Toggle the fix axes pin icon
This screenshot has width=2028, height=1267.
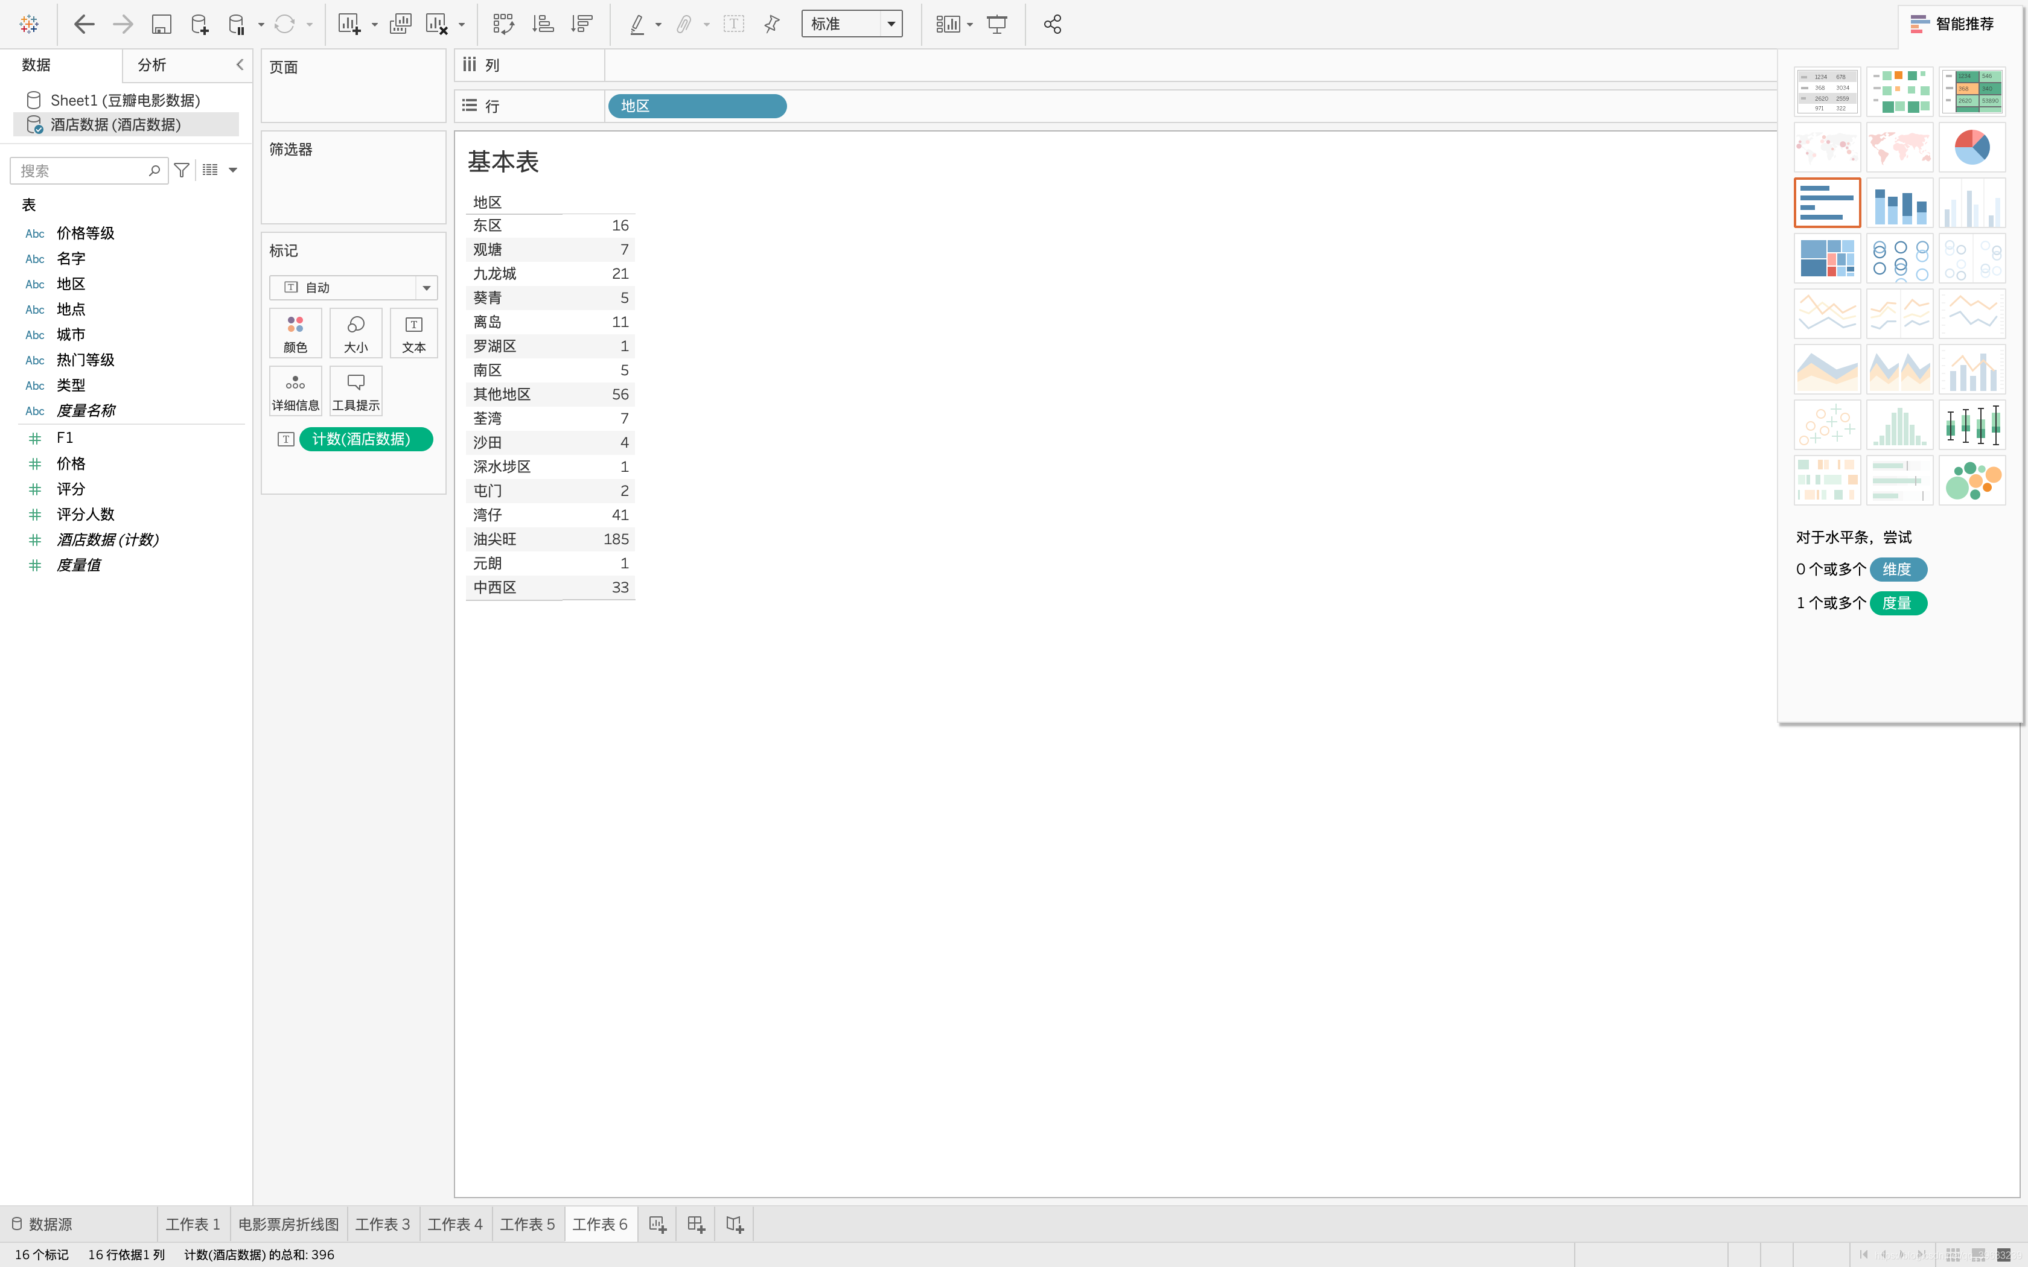pyautogui.click(x=772, y=24)
